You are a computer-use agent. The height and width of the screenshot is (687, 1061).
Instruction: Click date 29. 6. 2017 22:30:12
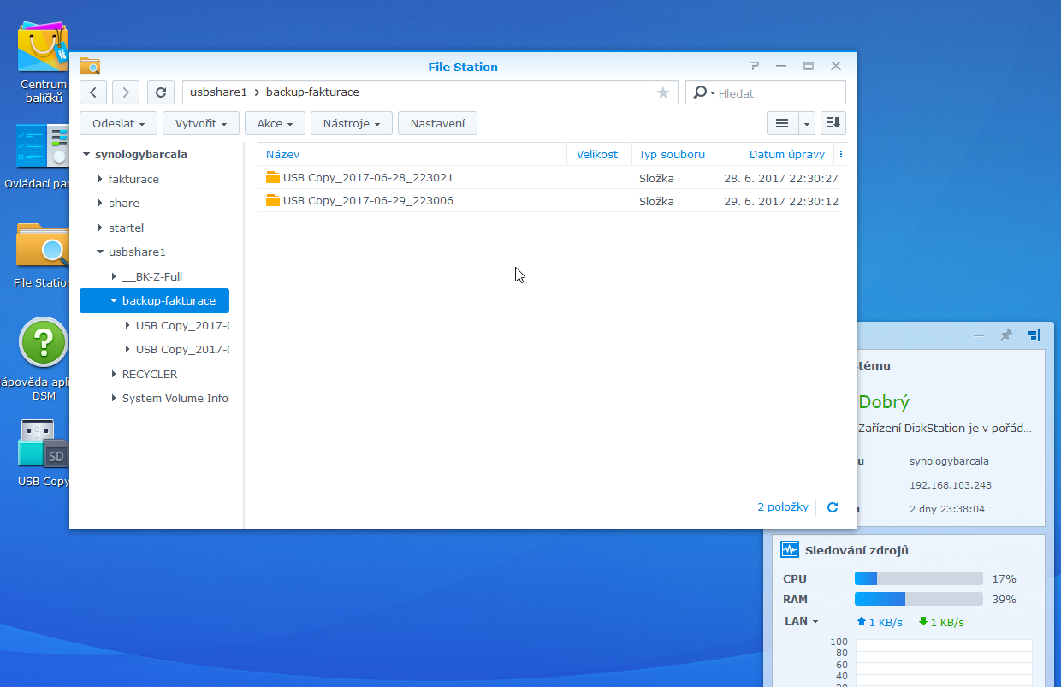(781, 201)
